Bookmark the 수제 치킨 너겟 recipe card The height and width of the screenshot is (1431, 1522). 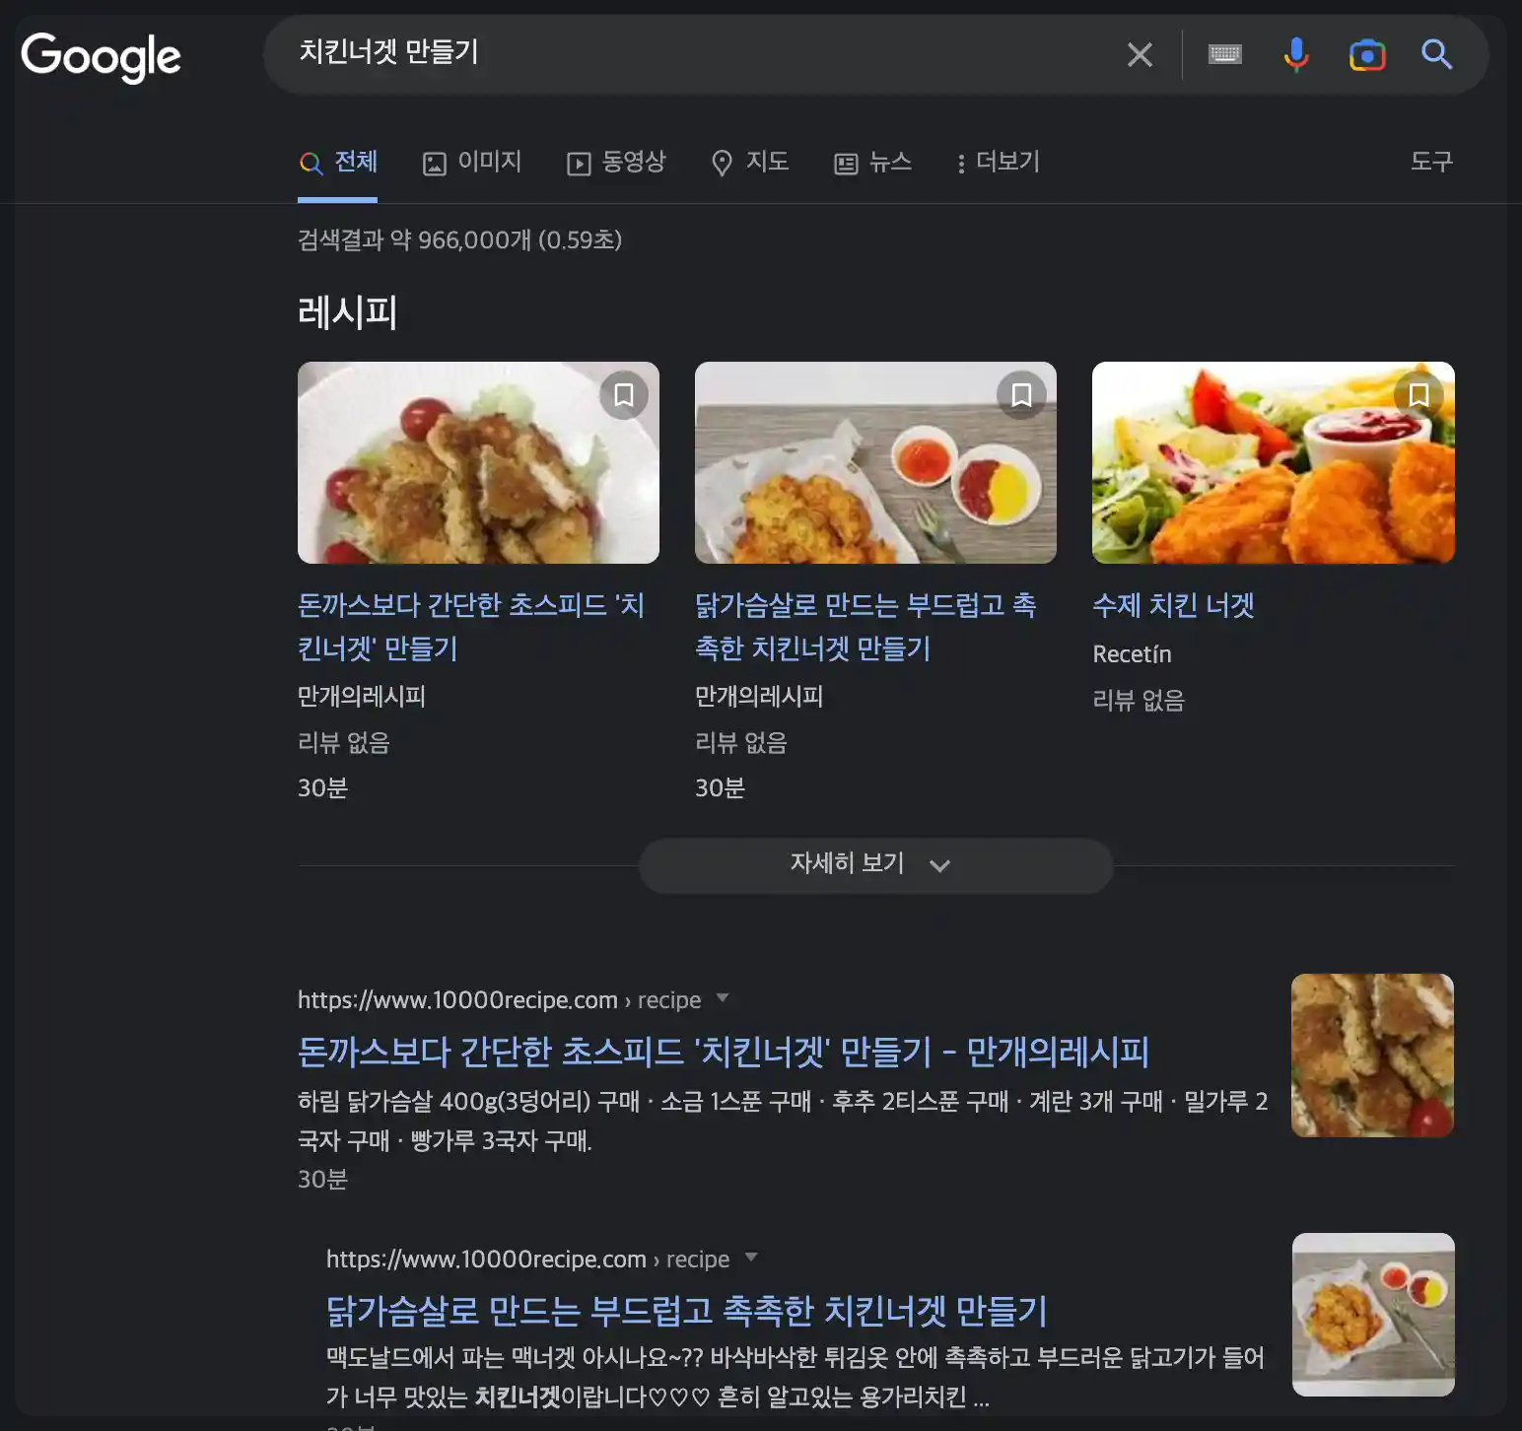point(1418,395)
